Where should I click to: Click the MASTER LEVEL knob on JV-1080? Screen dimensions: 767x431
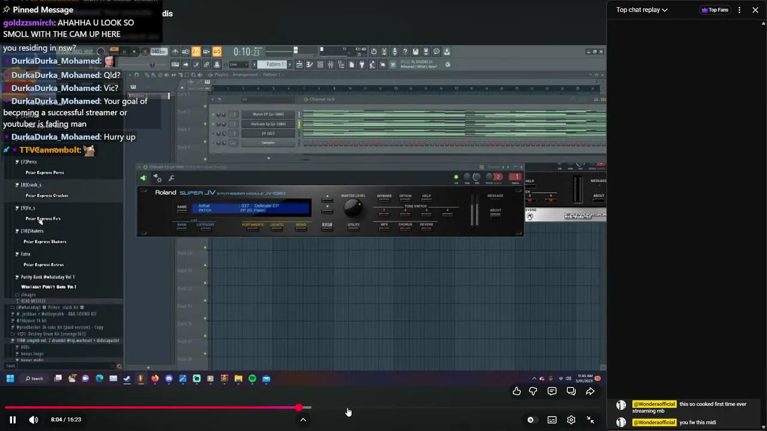coord(353,208)
